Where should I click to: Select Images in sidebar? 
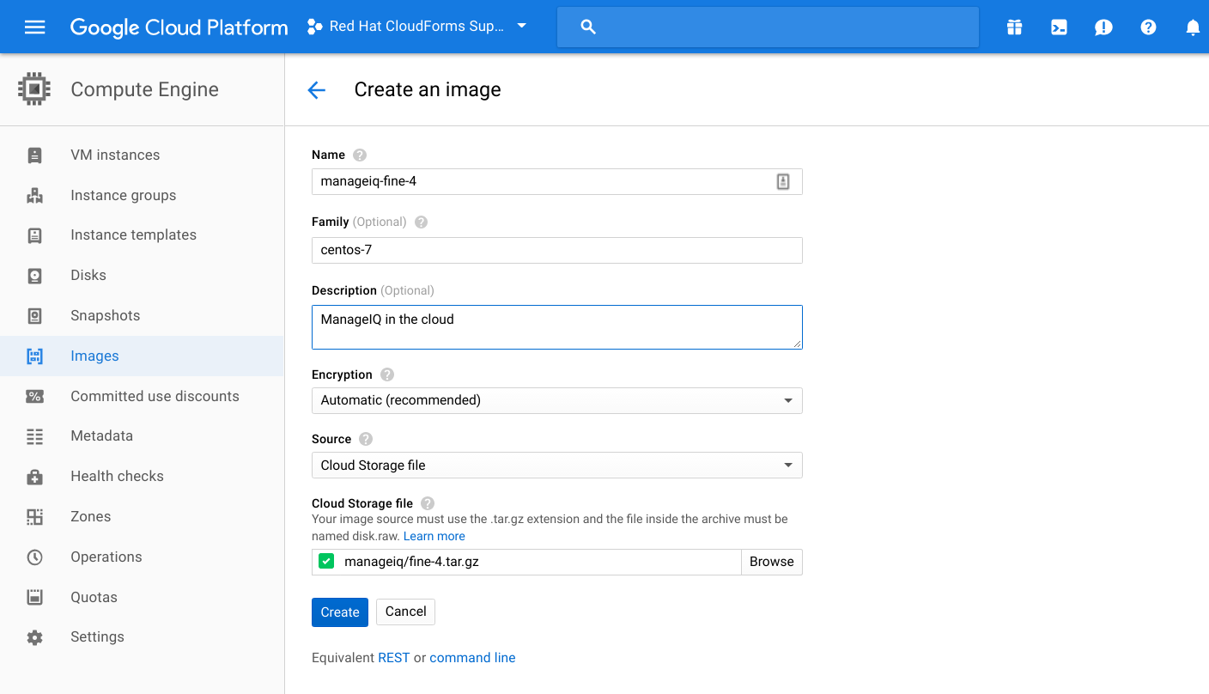[x=142, y=356]
